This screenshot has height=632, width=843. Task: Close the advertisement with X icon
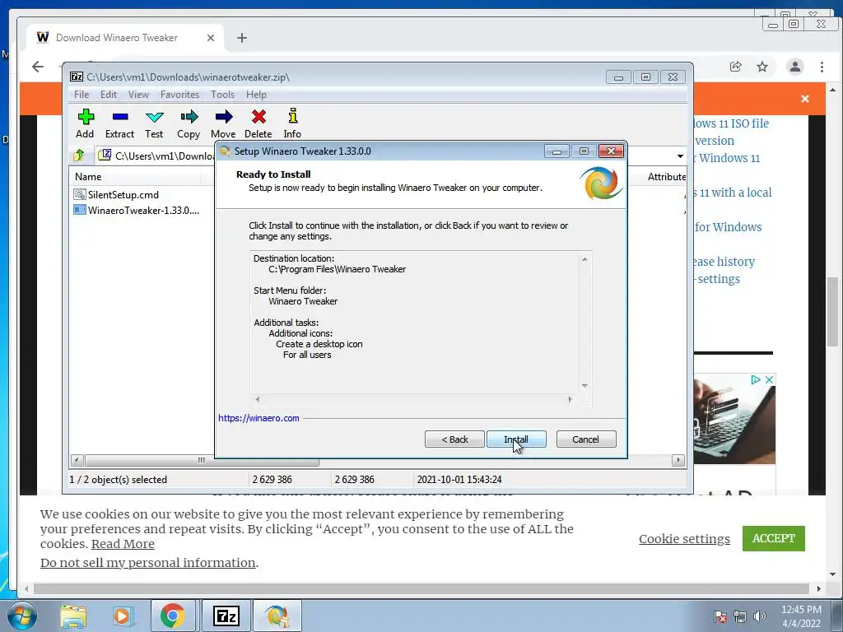770,380
